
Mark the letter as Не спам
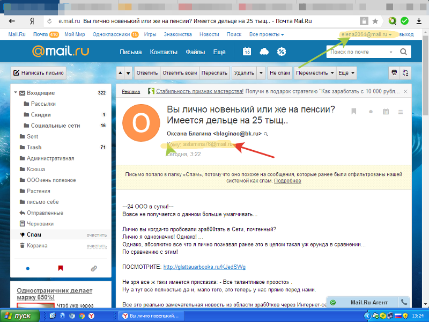[279, 73]
